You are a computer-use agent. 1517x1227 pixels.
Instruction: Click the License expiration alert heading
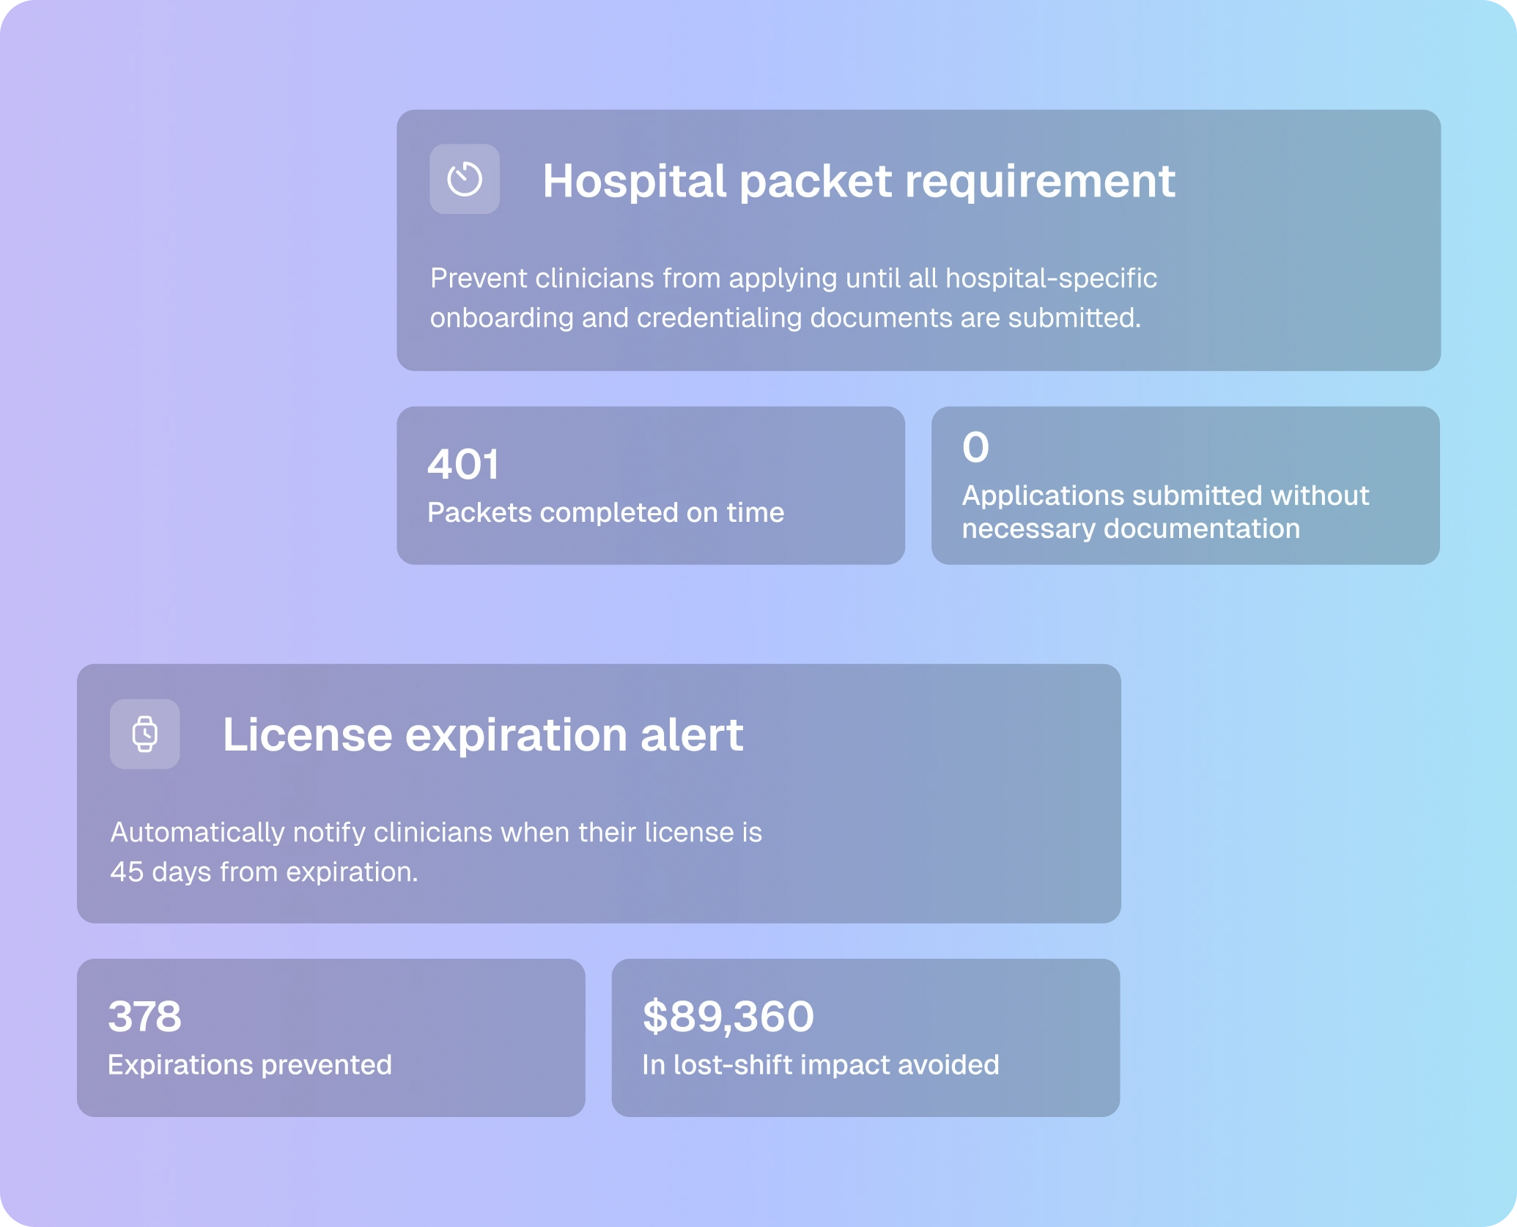[x=482, y=734]
